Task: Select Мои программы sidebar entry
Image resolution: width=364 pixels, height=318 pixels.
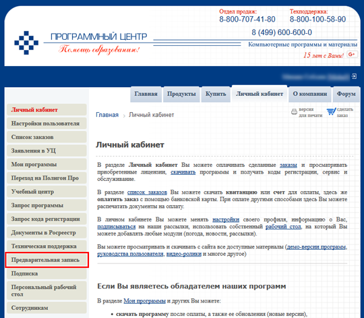Action: click(x=47, y=164)
